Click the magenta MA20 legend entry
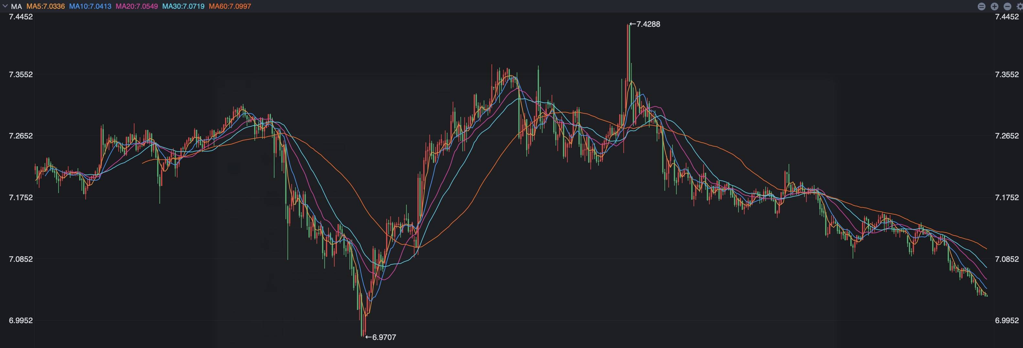This screenshot has height=348, width=1023. coord(137,6)
